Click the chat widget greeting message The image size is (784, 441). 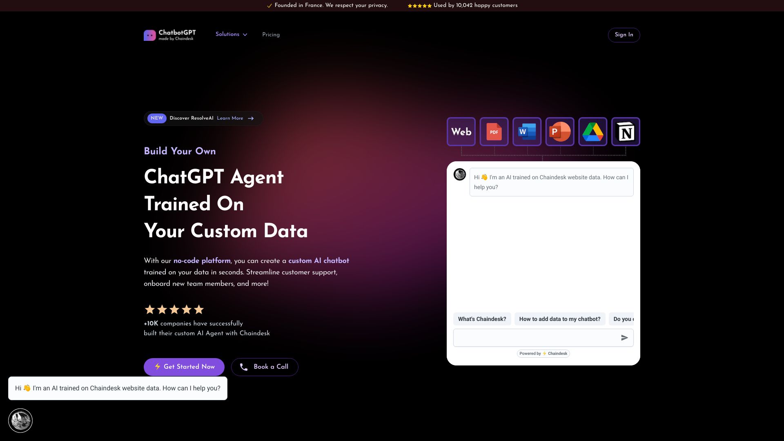coord(551,182)
